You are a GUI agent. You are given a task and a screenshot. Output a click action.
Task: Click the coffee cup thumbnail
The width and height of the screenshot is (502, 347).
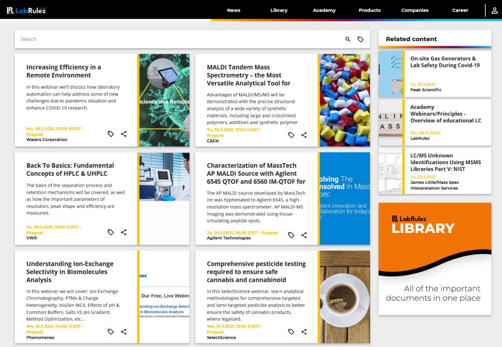click(x=345, y=297)
